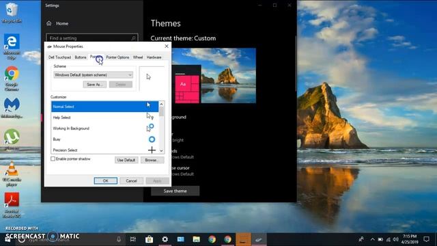
Task: Open the second Chrome taskbar icon
Action: (x=227, y=239)
